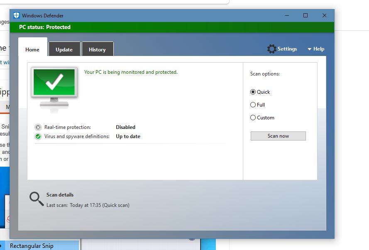Close the Windows Defender window
This screenshot has width=369, height=250.
[x=325, y=15]
